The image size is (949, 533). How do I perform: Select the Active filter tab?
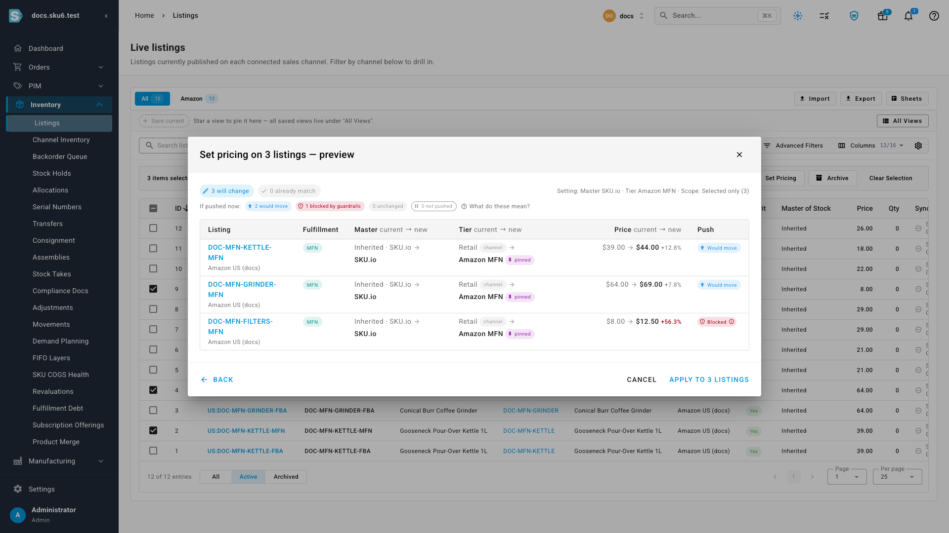coord(248,477)
